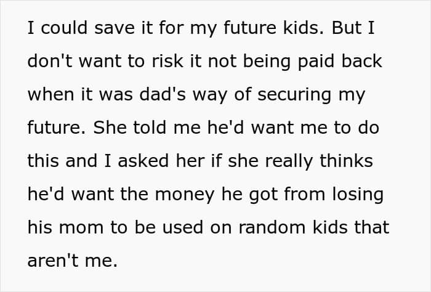Screen dimensions: 431x292
Task: Click the word "losing" in the paragraph
Action: coord(358,195)
